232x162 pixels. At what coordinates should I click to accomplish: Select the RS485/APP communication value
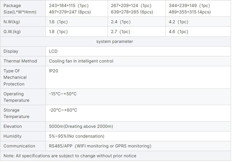point(100,146)
